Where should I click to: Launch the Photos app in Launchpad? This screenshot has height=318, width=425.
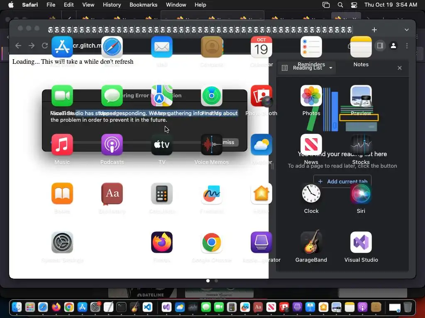coord(311,96)
